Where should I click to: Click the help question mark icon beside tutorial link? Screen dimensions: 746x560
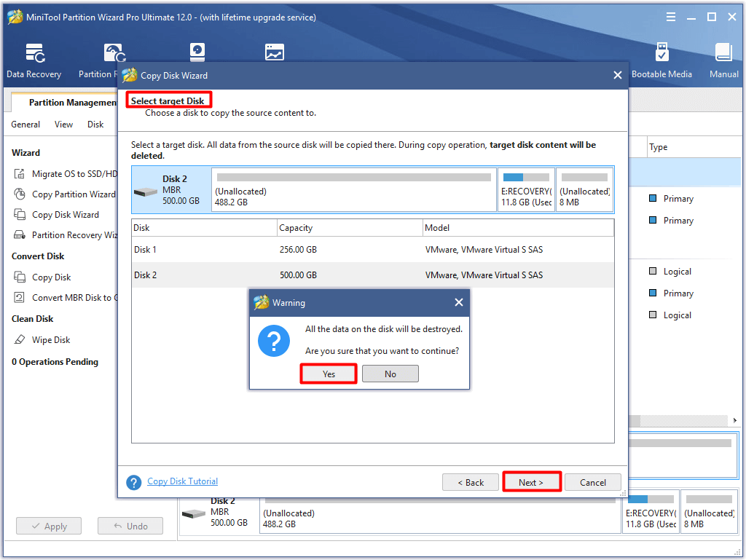coord(134,483)
